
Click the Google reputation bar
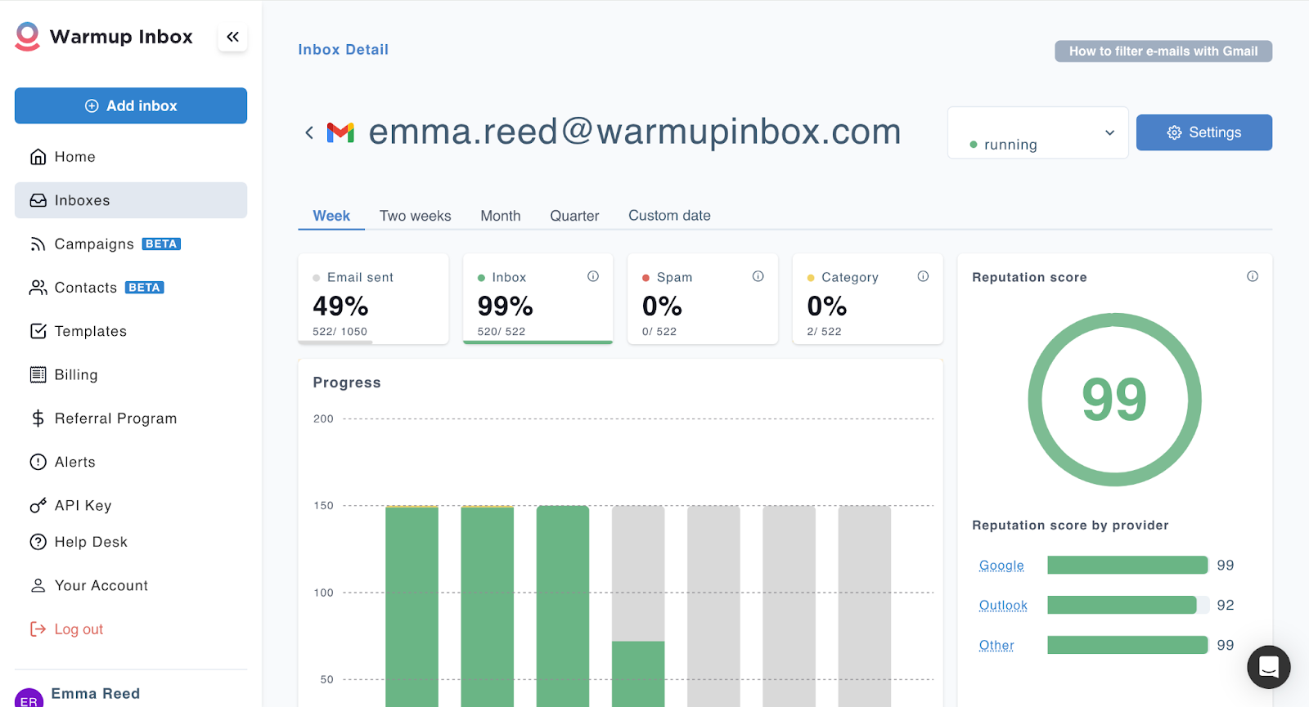pyautogui.click(x=1128, y=565)
